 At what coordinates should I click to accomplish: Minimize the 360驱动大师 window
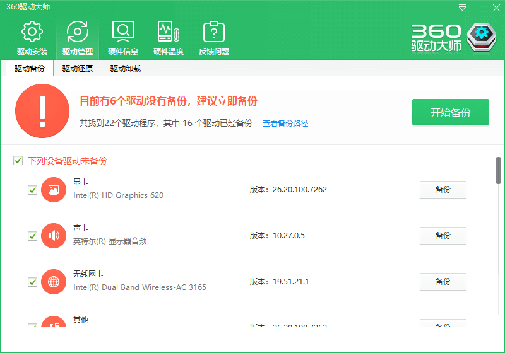coord(479,8)
